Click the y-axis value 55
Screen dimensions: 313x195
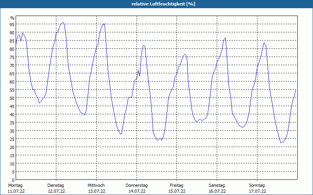pyautogui.click(x=12, y=90)
